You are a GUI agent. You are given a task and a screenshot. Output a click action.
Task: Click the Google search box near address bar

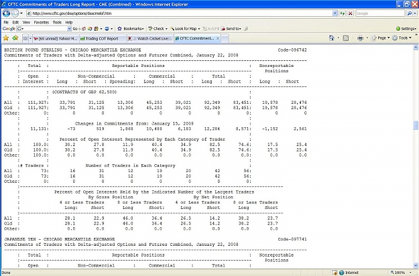click(380, 13)
